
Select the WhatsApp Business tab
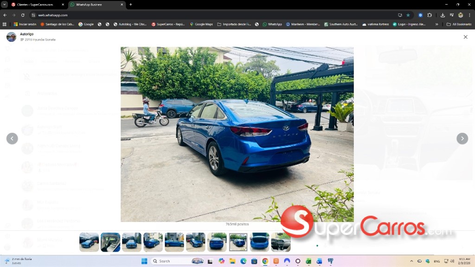[x=96, y=5]
